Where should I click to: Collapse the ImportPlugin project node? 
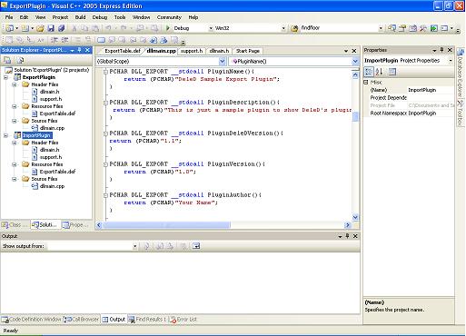[x=5, y=135]
